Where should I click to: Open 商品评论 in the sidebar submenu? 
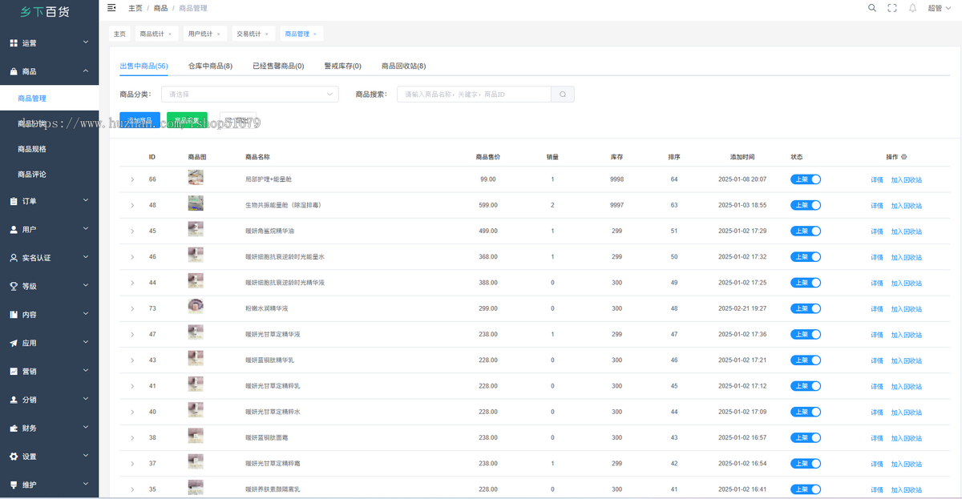point(32,174)
